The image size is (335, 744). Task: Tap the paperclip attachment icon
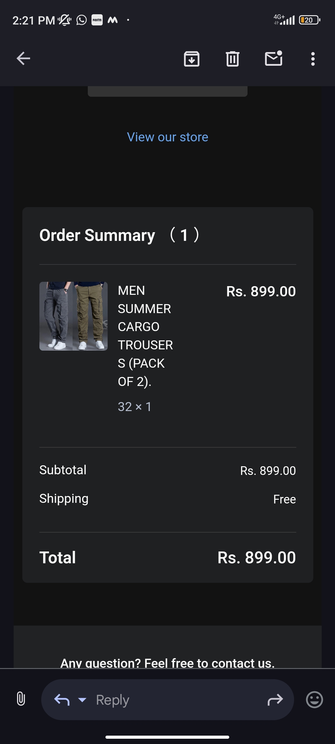click(21, 699)
